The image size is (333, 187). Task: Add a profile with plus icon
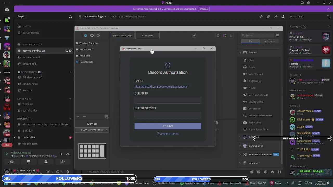[78, 117]
